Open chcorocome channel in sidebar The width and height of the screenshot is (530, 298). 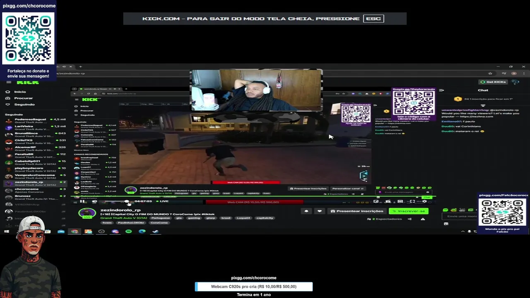pos(35,190)
